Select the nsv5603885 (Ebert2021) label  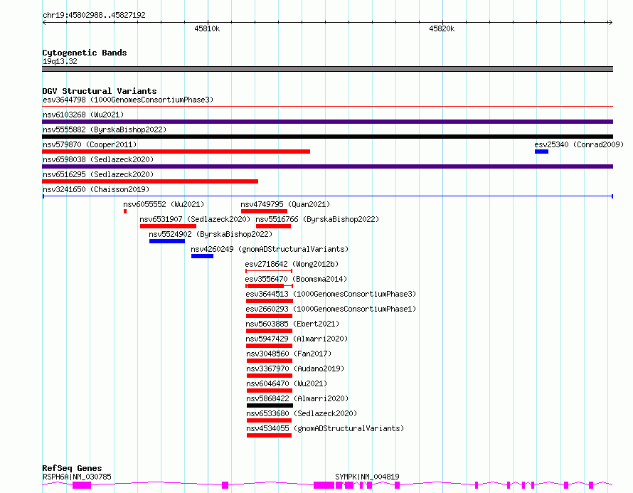tap(293, 324)
